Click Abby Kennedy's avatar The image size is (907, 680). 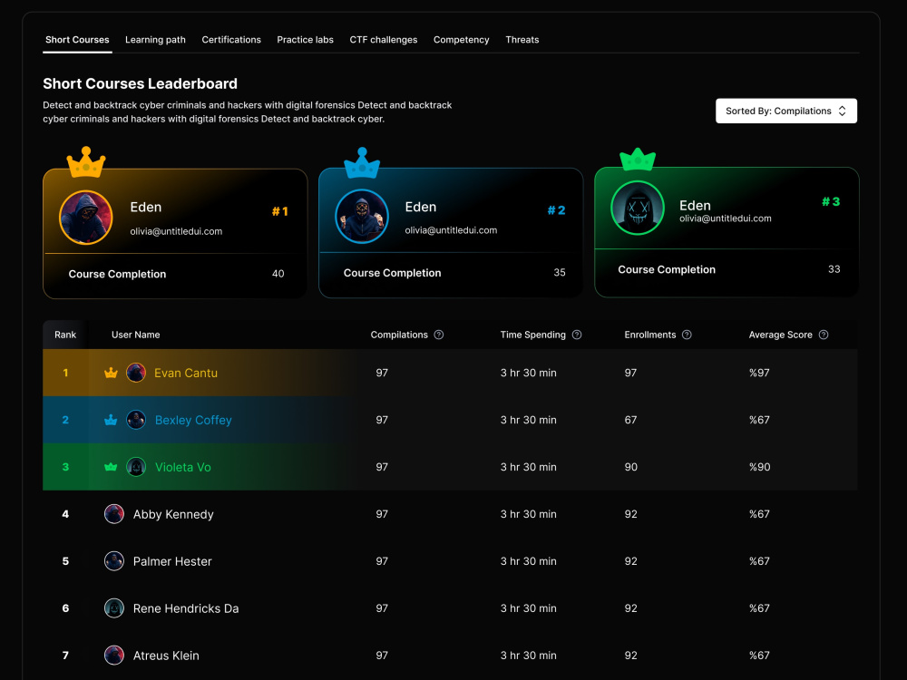[114, 514]
